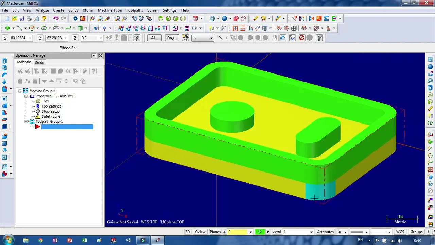Open the green plus create point tool
Screen dimensions: 435x245
(x=7, y=28)
